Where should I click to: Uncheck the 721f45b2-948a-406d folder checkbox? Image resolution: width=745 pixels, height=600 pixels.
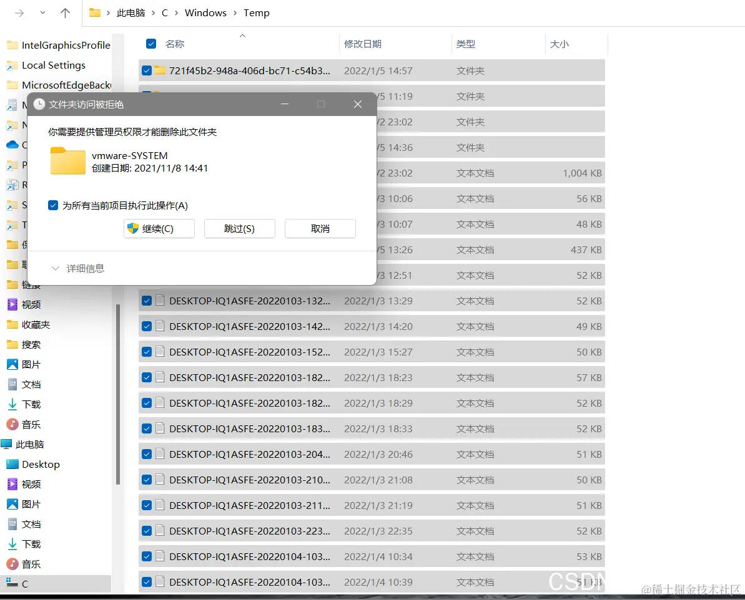tap(147, 70)
